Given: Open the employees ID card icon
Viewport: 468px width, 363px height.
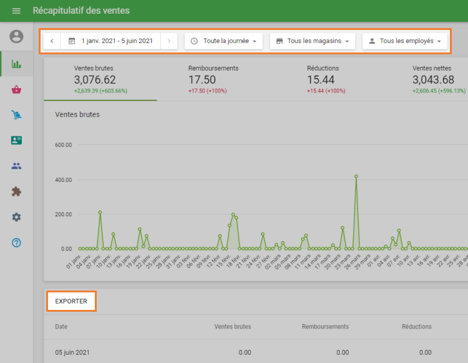Looking at the screenshot, I should click(x=16, y=141).
